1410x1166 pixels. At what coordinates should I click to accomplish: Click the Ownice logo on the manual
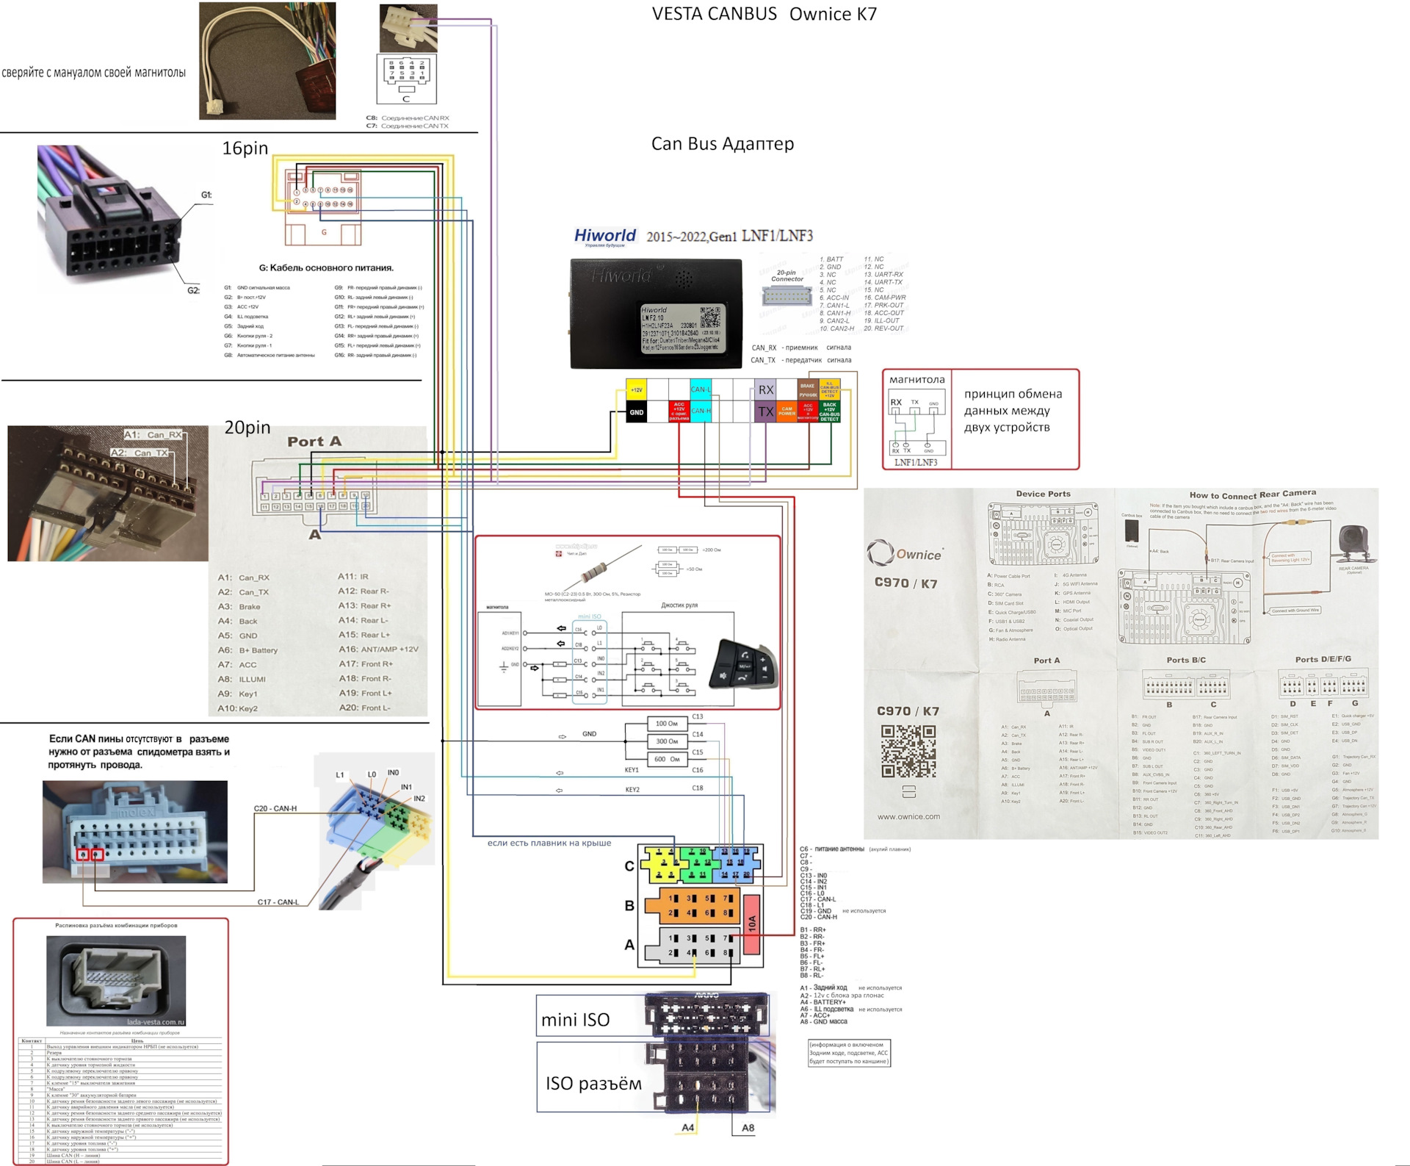click(905, 553)
